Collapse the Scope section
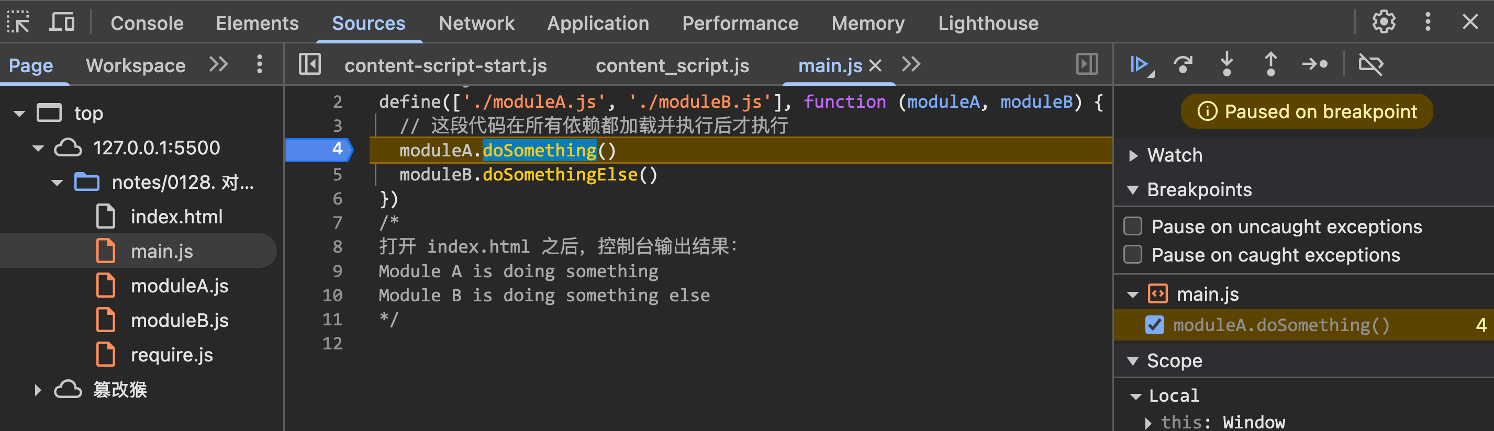This screenshot has width=1494, height=431. (1133, 361)
